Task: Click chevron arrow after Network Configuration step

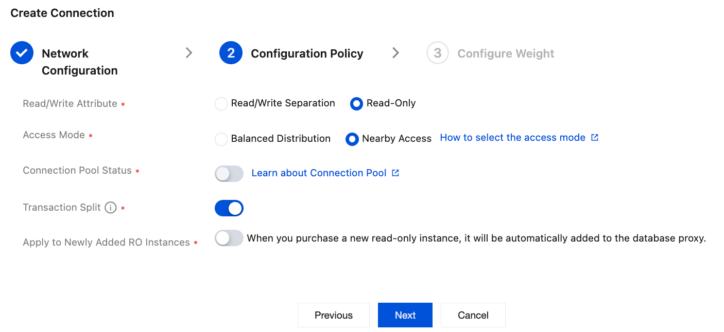Action: [x=189, y=52]
